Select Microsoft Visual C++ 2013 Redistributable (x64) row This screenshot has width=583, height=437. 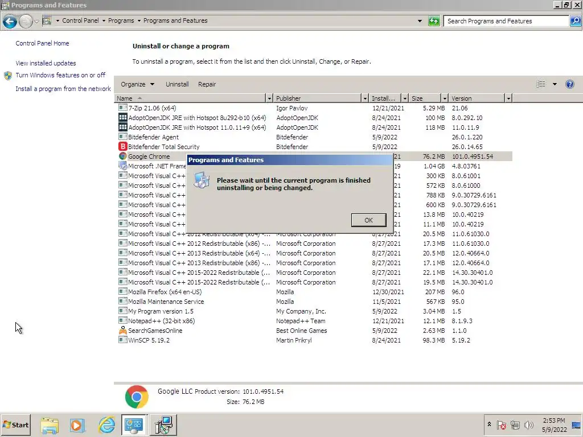pos(315,253)
